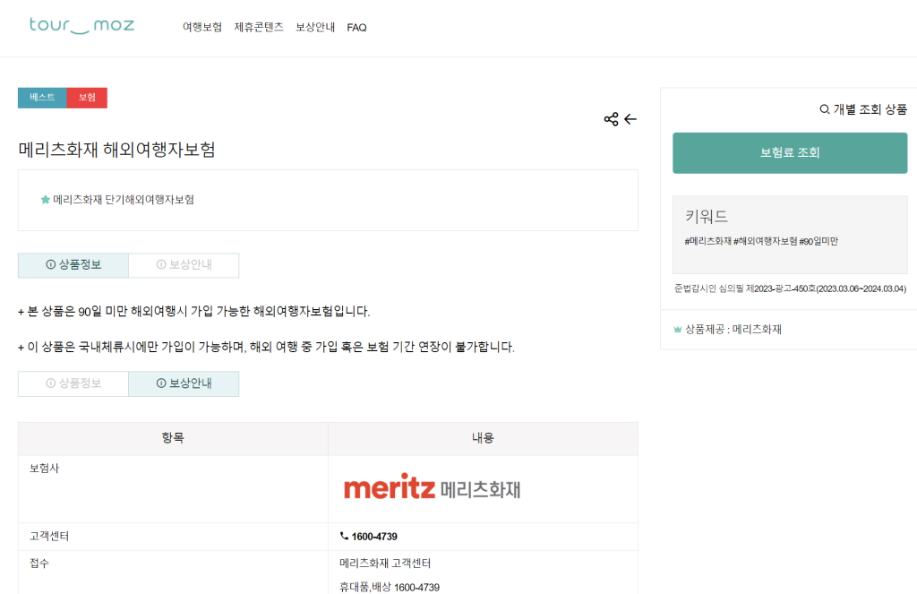Click the 내용 table header
The image size is (917, 594).
pos(483,438)
